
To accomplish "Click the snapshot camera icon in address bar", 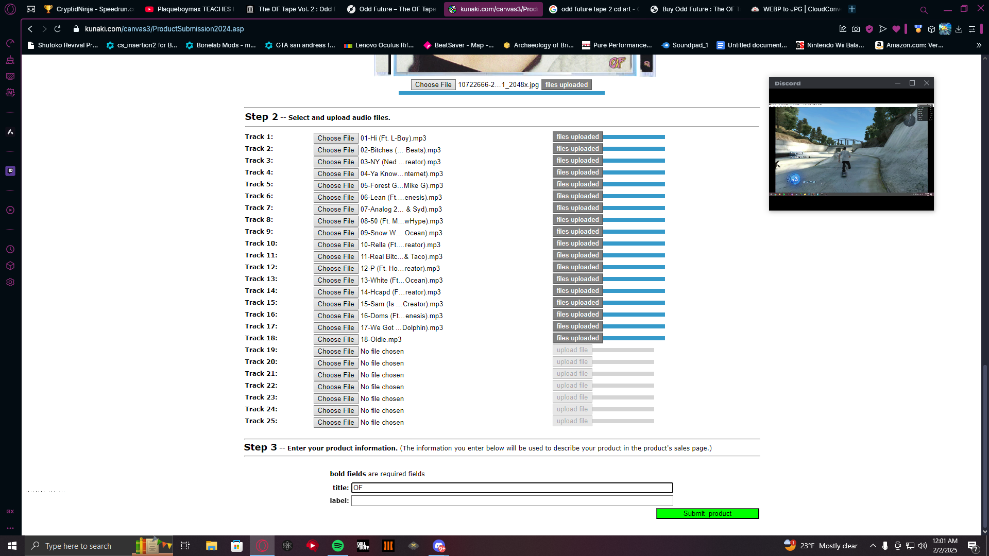I will 856,29.
